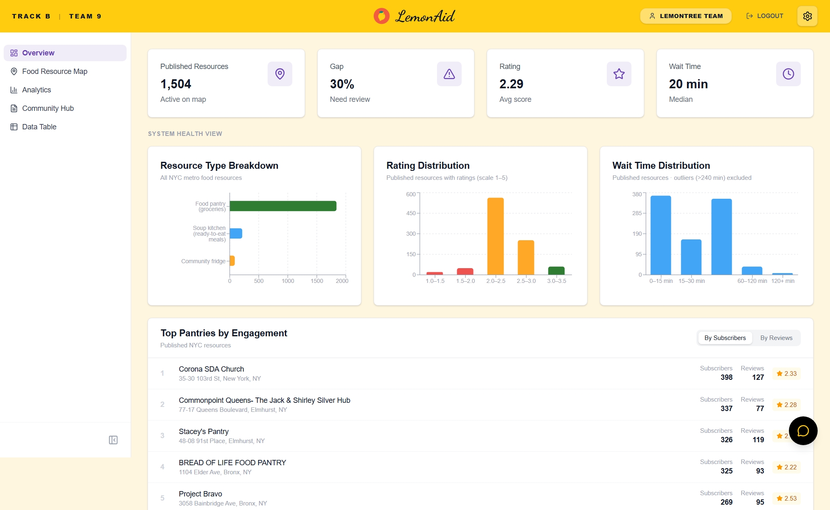Click the Gap warning triangle icon

pyautogui.click(x=449, y=74)
